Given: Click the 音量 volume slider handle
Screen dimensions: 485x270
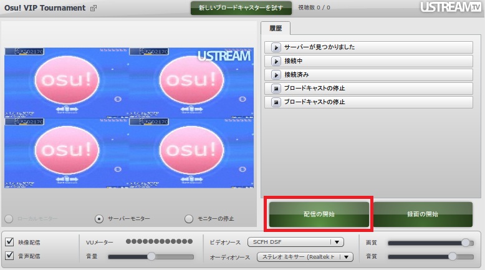Looking at the screenshot, I should tap(151, 256).
